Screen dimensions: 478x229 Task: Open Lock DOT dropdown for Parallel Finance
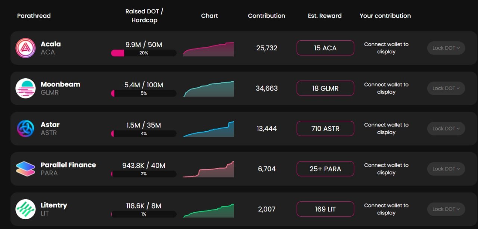[x=446, y=169]
